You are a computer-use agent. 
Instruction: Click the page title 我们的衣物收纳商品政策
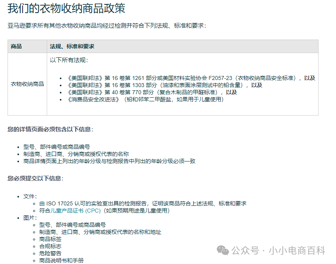point(67,9)
